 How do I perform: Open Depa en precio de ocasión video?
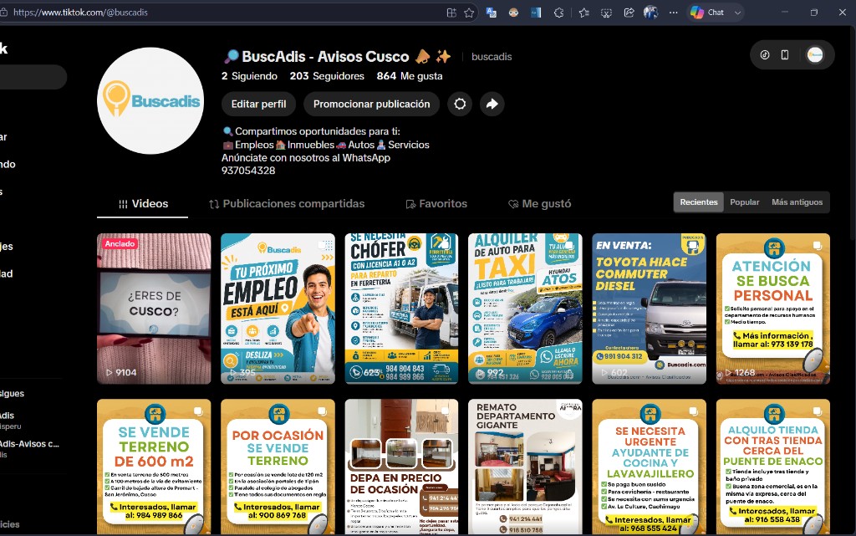tap(402, 467)
